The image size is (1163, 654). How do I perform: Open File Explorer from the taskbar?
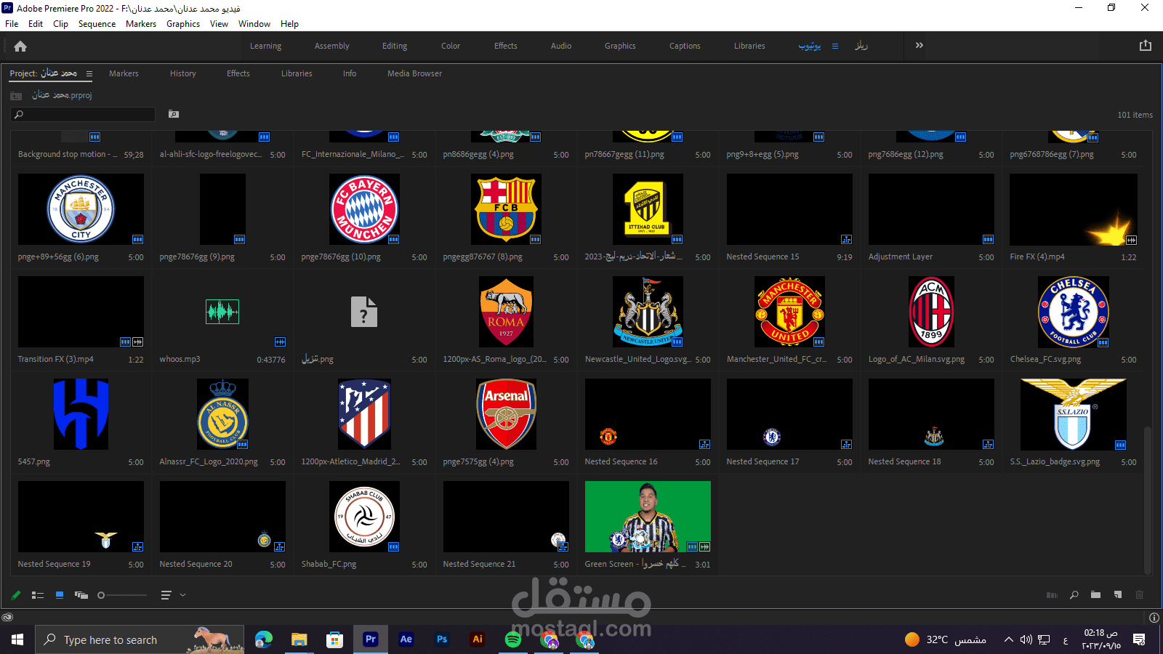click(299, 639)
